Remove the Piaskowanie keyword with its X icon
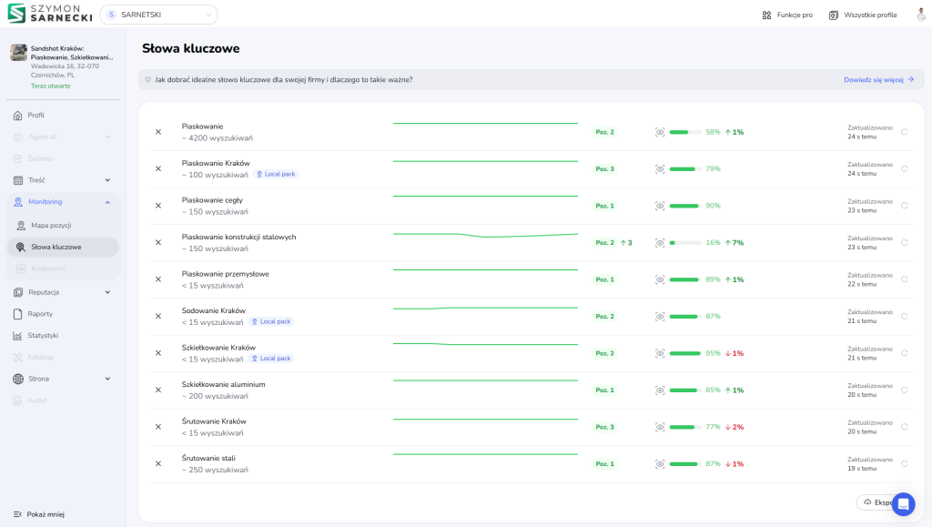932x527 pixels. click(158, 132)
